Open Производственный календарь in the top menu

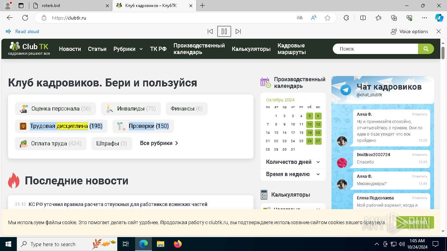(199, 49)
